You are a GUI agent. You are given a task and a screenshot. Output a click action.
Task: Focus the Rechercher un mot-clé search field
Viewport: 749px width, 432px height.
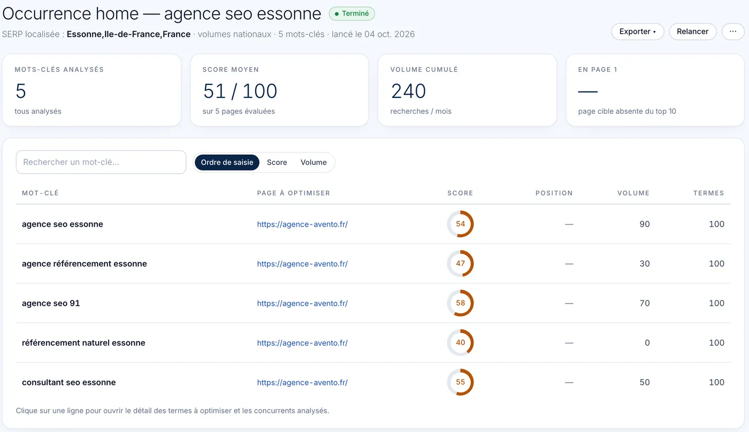101,162
